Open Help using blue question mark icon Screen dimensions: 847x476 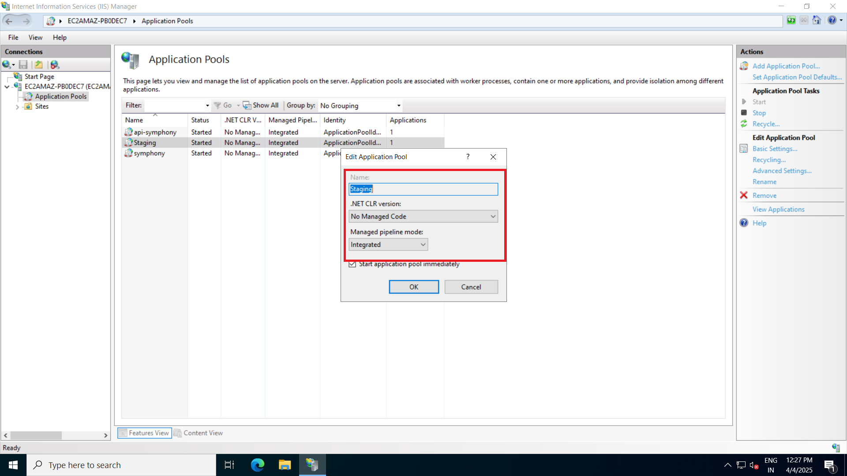(x=832, y=20)
